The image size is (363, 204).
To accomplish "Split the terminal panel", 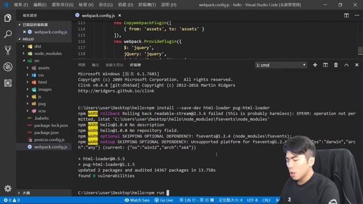I will (325, 65).
